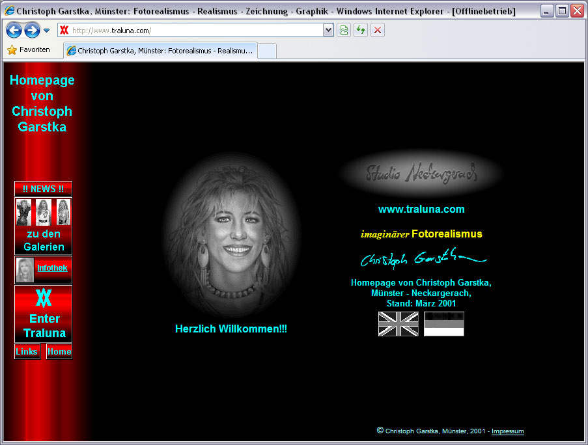This screenshot has width=588, height=445.
Task: Click the Infothek portrait thumbnail
Action: [25, 270]
